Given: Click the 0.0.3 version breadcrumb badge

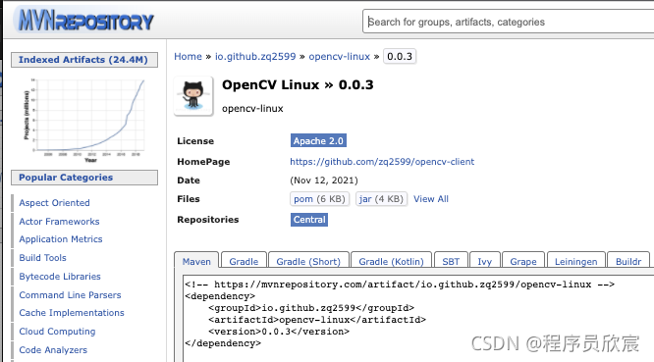Looking at the screenshot, I should pos(400,56).
